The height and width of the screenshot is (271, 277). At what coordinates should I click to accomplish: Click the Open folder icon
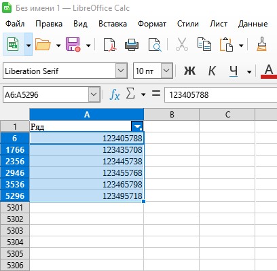tap(43, 44)
